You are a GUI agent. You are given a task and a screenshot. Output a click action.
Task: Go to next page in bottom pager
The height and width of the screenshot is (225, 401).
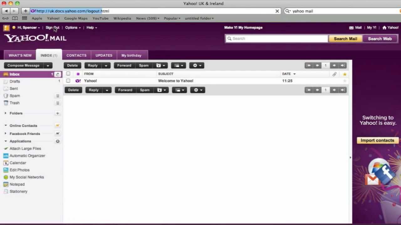point(334,90)
